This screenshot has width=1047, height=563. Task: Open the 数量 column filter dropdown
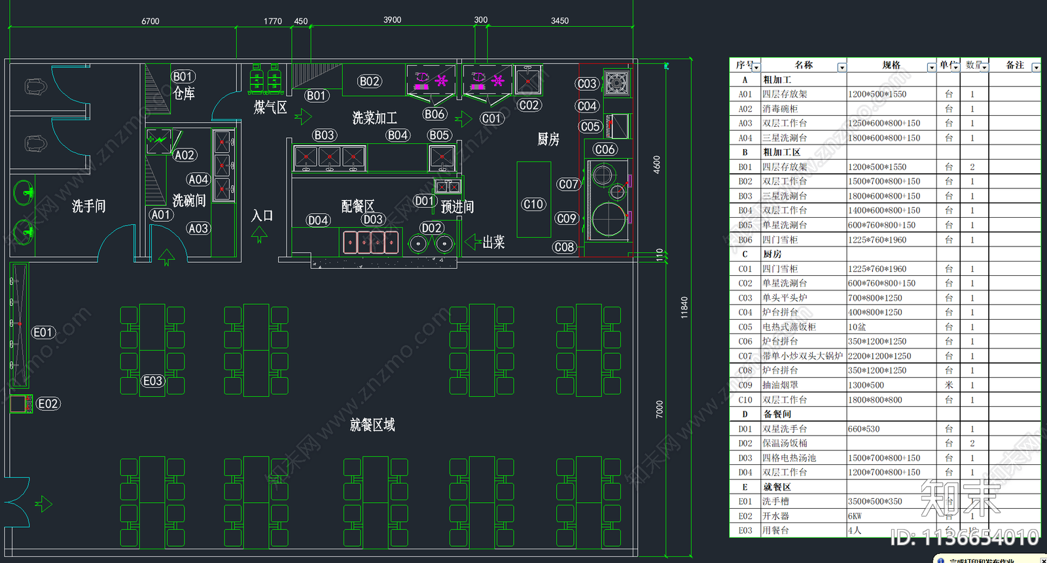(x=984, y=67)
